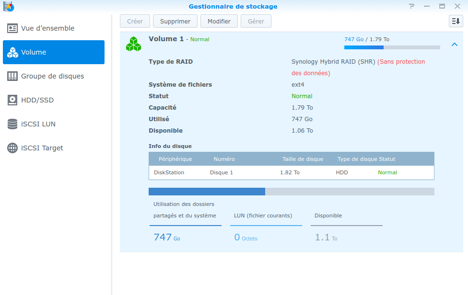Click the '0 Octets' LUN usage figure
Screen dimensions: 468x295
click(x=246, y=237)
